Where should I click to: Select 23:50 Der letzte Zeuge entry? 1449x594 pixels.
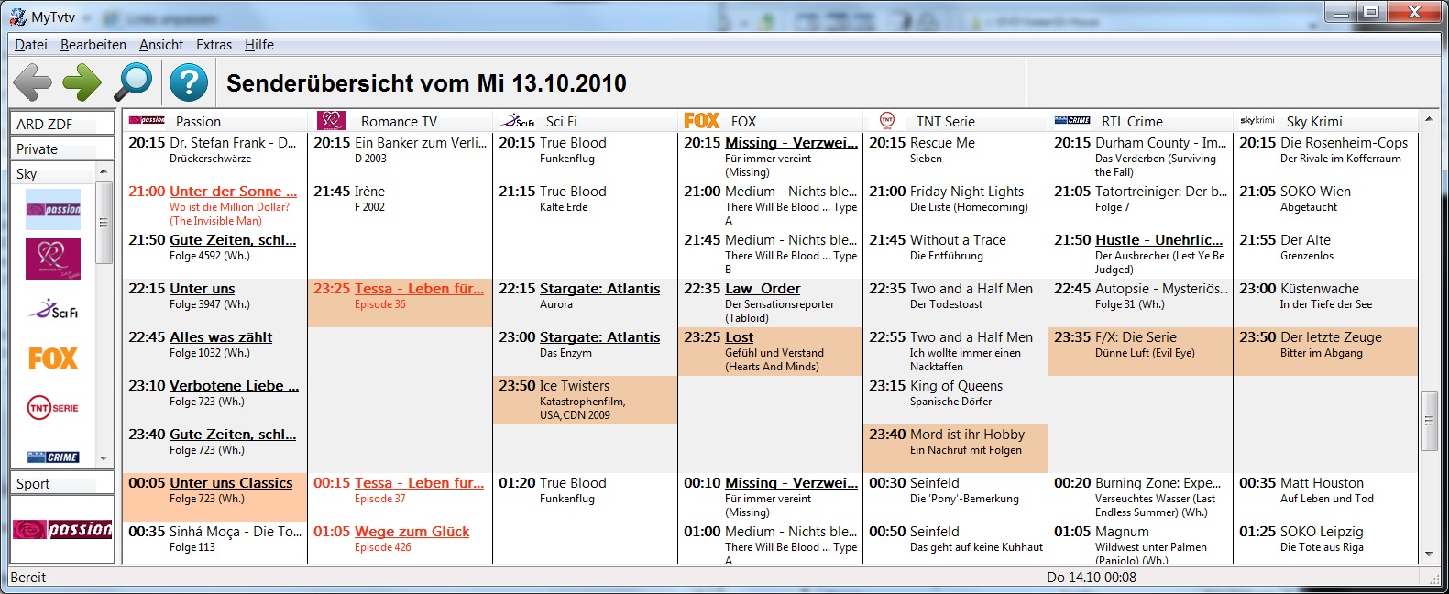[x=1324, y=351]
